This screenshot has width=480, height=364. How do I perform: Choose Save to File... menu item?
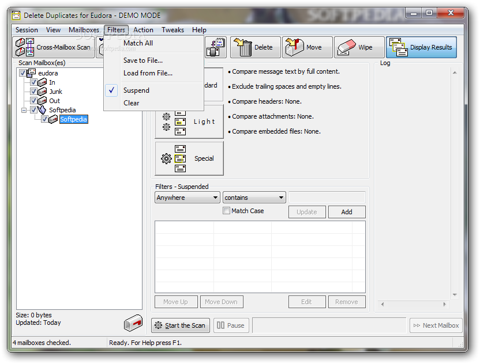(153, 60)
